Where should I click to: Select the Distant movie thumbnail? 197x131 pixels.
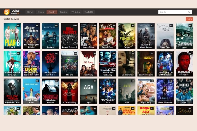(50, 36)
